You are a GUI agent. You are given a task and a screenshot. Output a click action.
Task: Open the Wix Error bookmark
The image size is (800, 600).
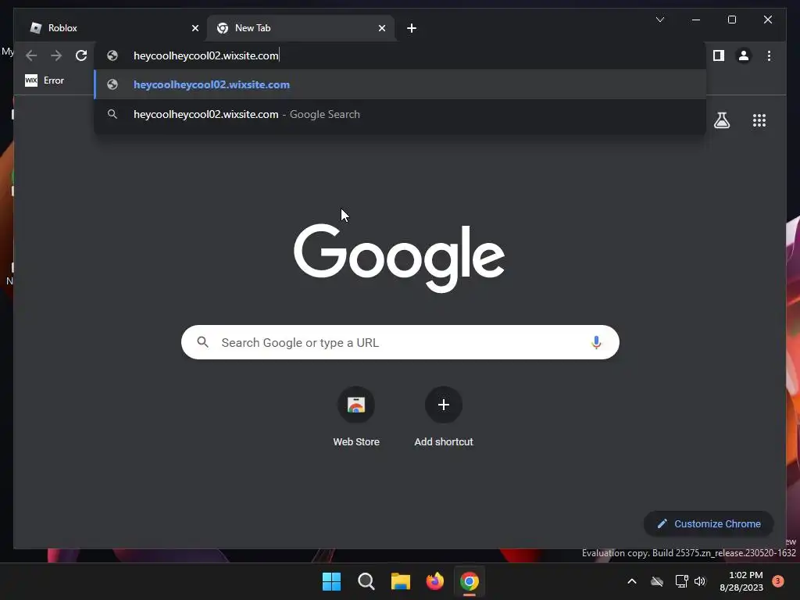click(45, 80)
